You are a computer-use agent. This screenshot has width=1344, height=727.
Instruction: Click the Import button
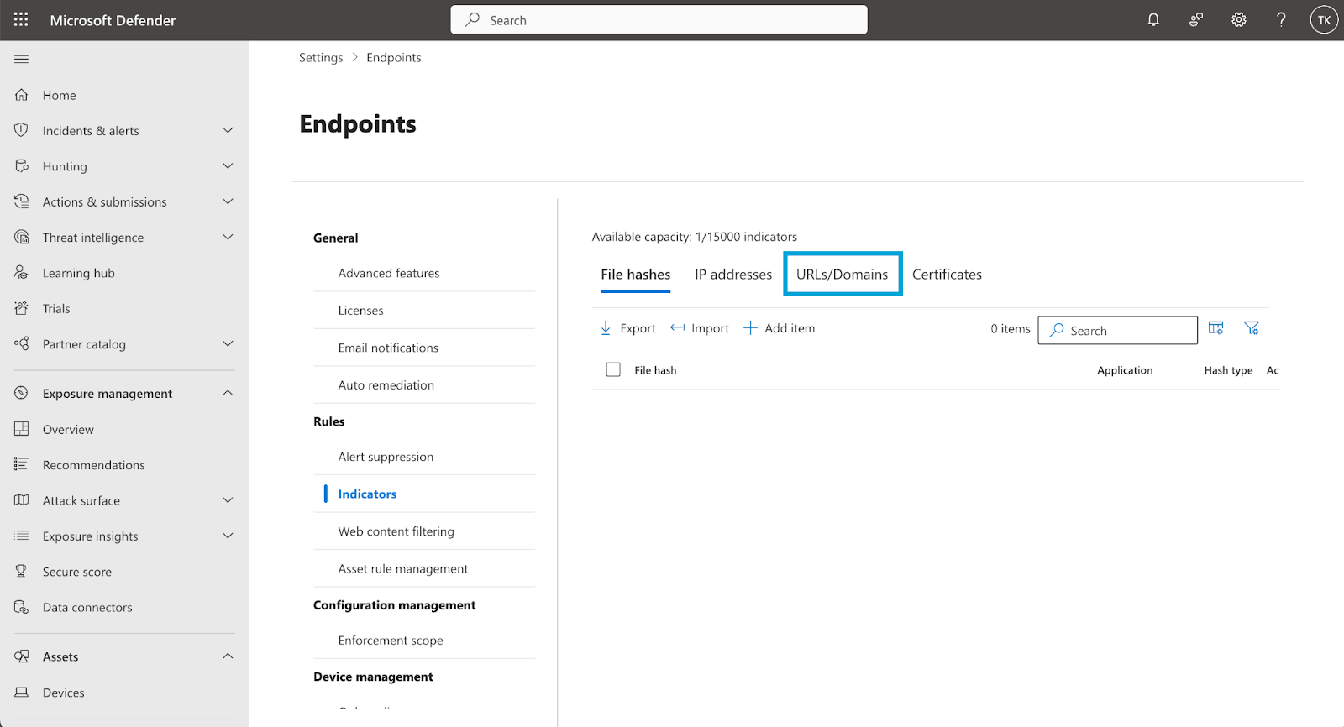pyautogui.click(x=700, y=328)
